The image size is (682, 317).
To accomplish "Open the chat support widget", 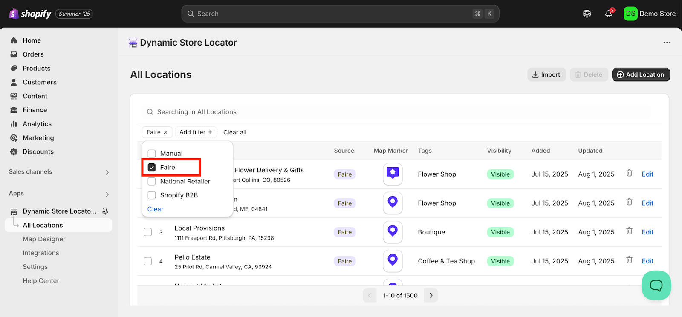I will [656, 286].
